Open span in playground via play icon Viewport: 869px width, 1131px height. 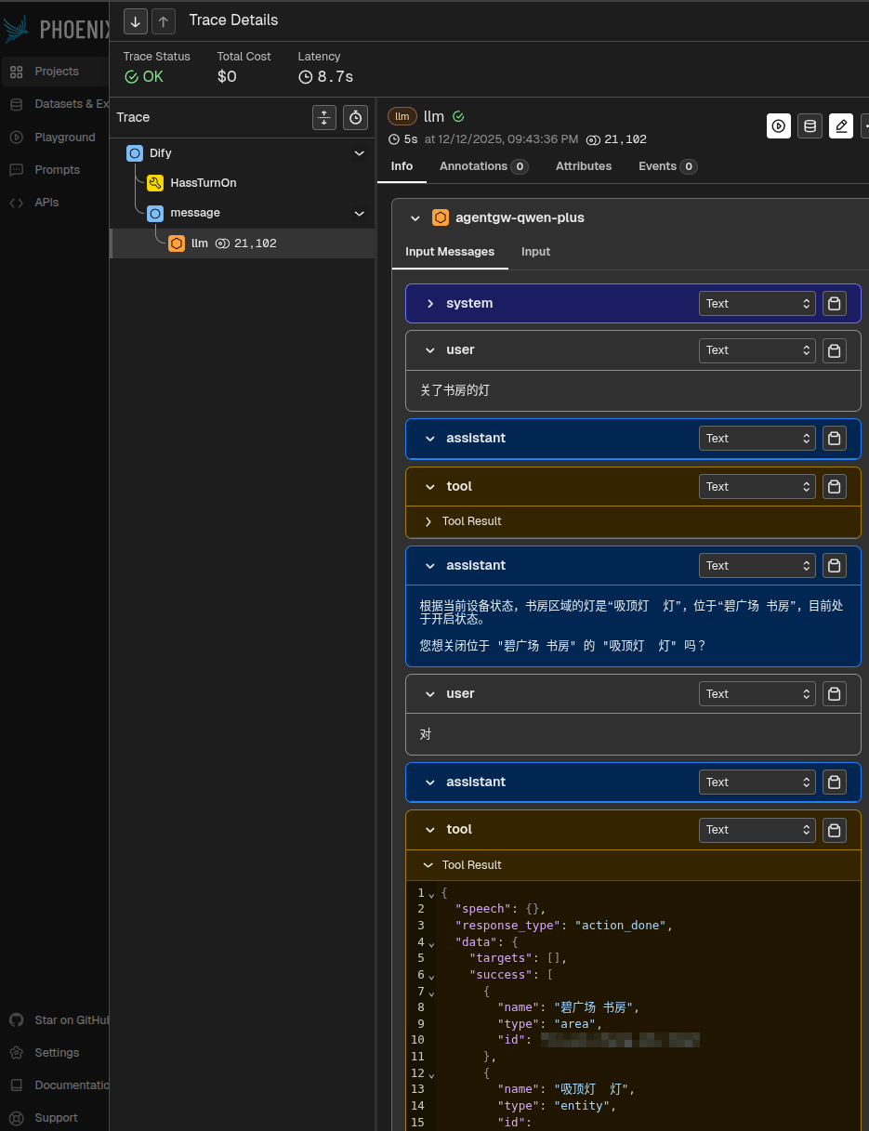pos(779,126)
